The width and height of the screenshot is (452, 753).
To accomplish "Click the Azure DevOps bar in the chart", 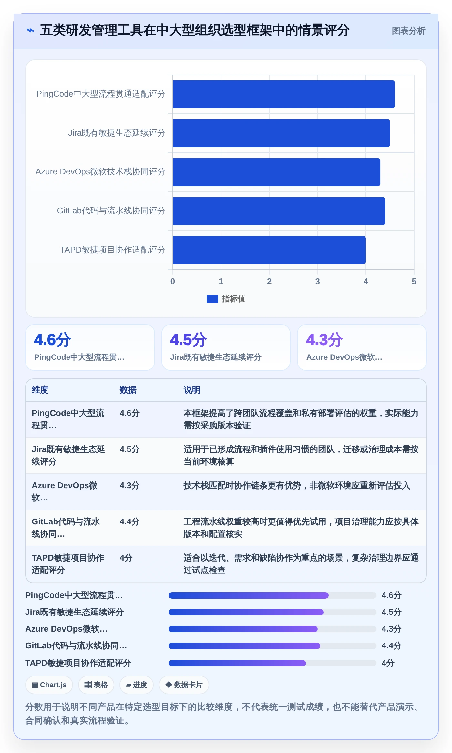I will point(277,172).
